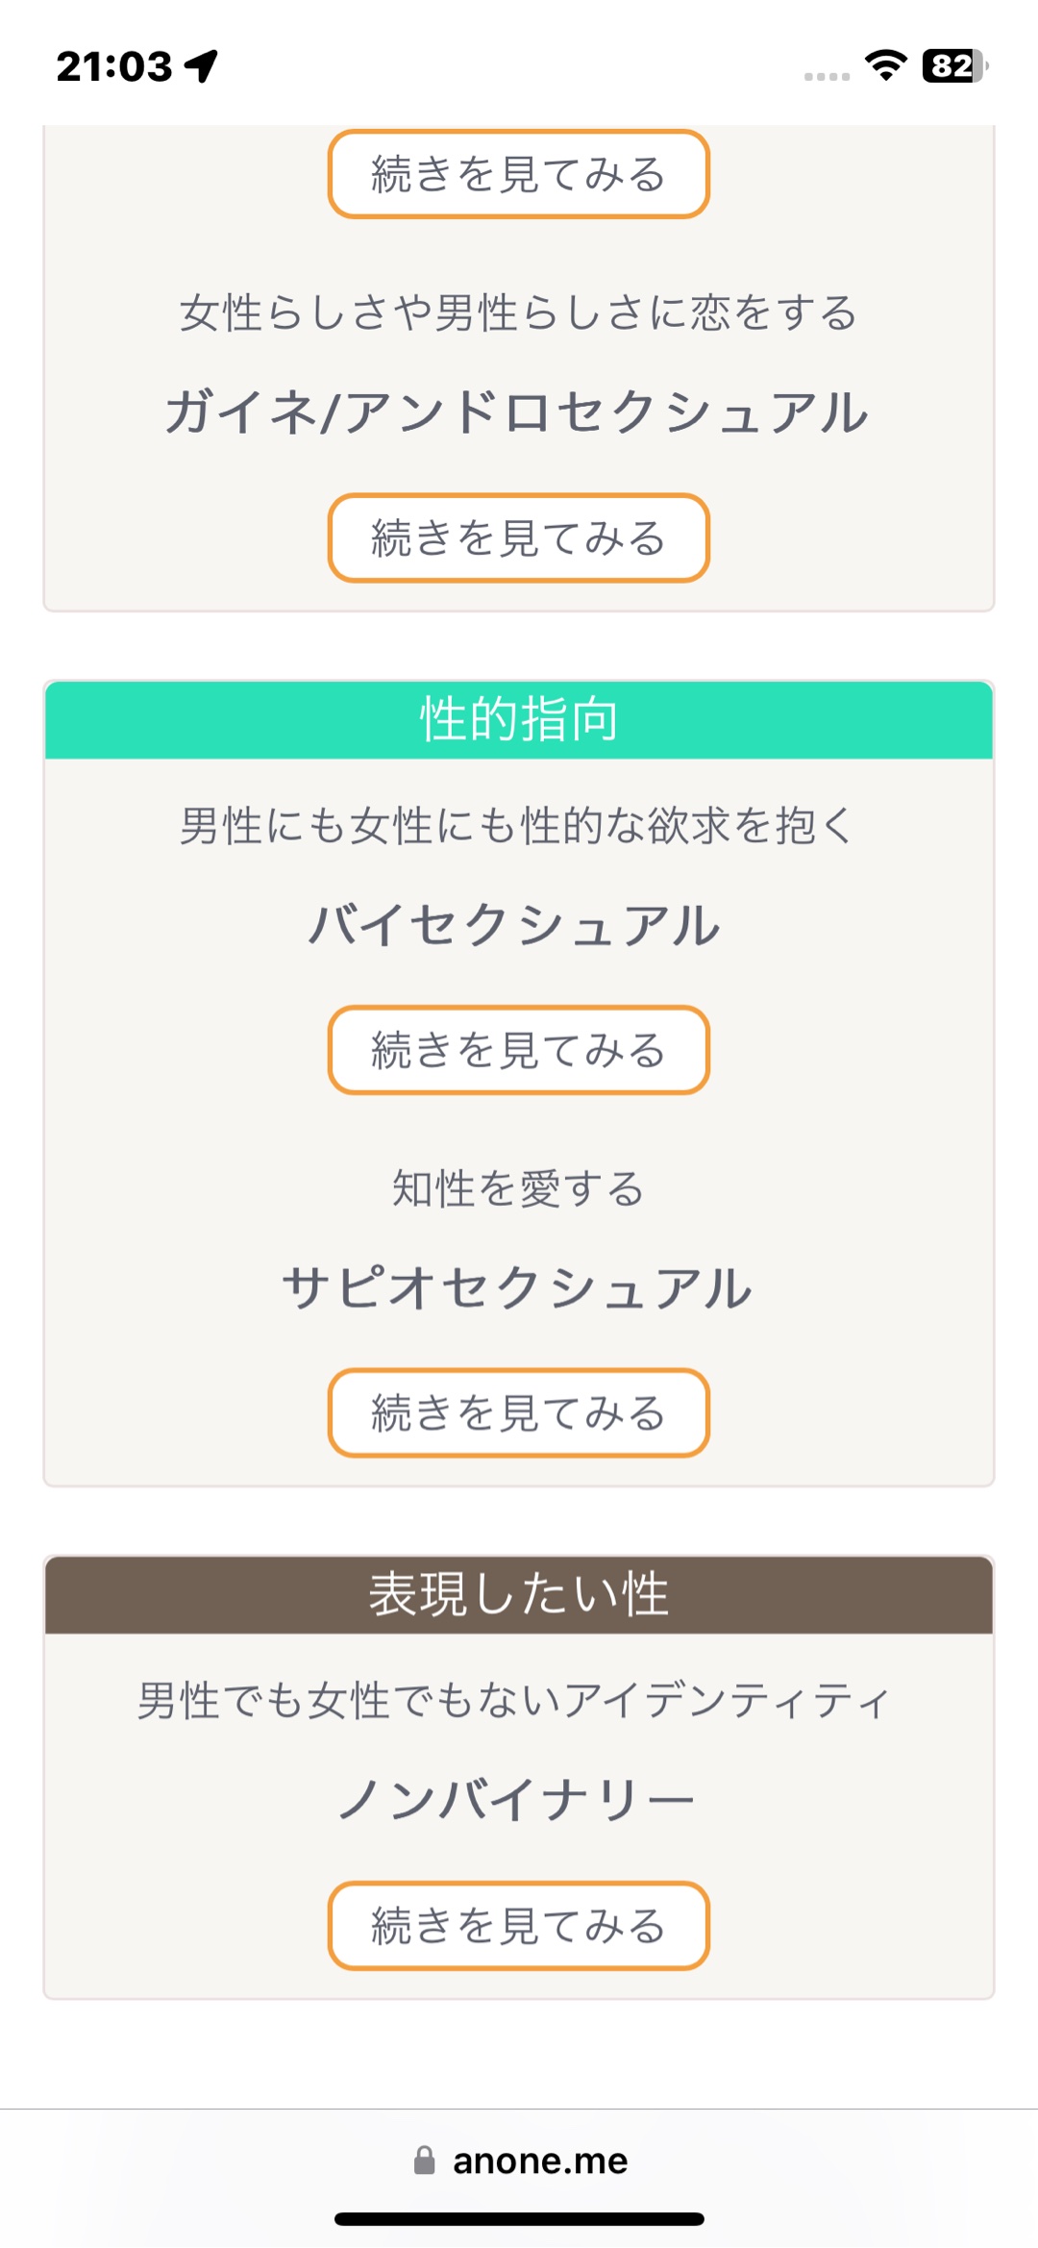Select the green 性的指向 section header
This screenshot has width=1038, height=2248.
click(x=519, y=719)
